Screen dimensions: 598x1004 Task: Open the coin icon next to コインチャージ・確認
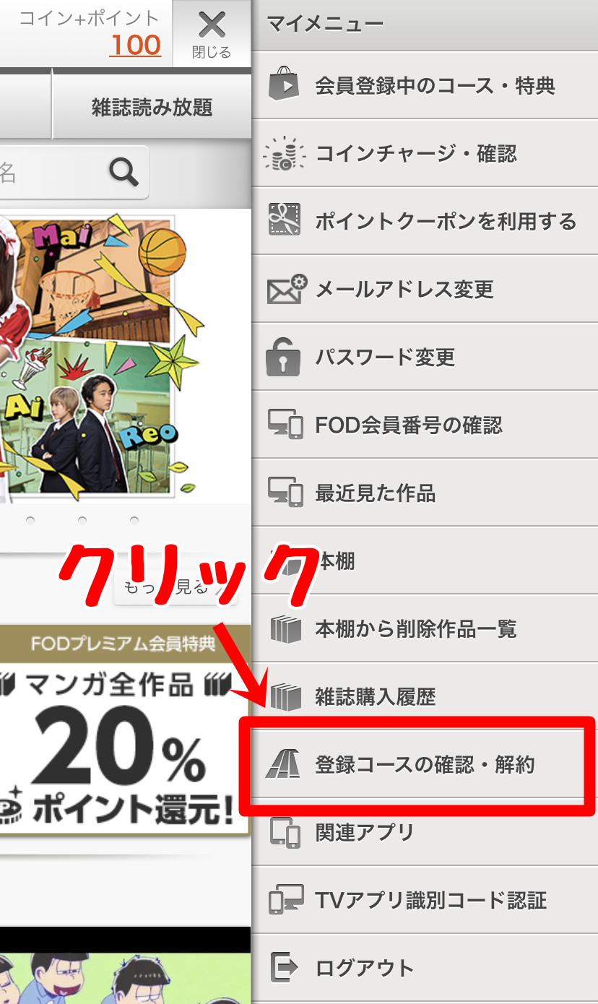click(284, 153)
